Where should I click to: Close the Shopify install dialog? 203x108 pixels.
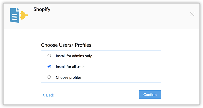point(192,14)
